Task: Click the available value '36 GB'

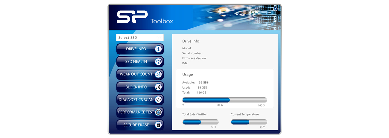Action: (x=203, y=82)
